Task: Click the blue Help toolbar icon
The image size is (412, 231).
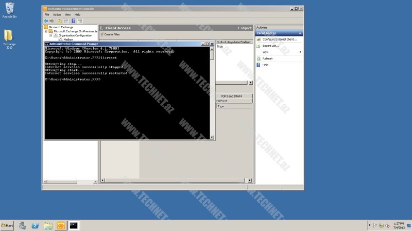Action: (74, 21)
